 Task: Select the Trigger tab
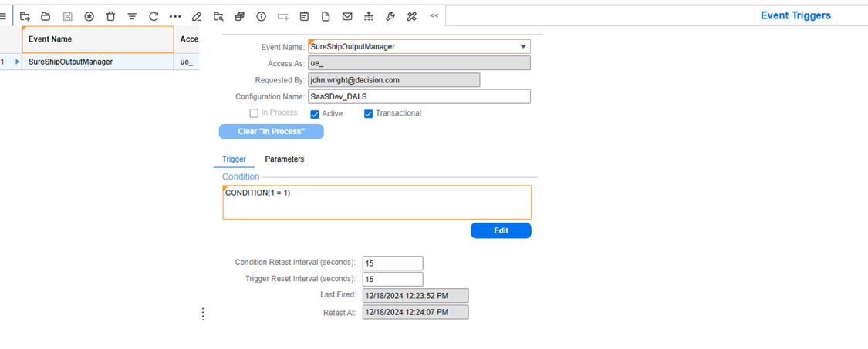[x=234, y=159]
